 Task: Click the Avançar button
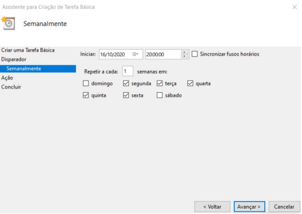(x=249, y=207)
